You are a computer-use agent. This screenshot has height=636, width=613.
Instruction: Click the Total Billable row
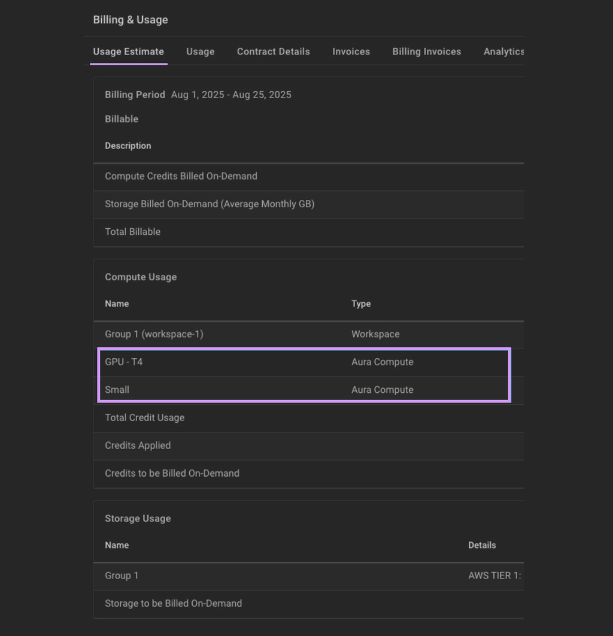(x=133, y=232)
